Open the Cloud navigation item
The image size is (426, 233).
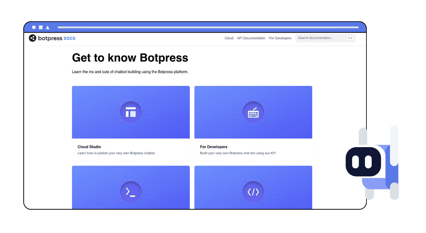pyautogui.click(x=229, y=38)
